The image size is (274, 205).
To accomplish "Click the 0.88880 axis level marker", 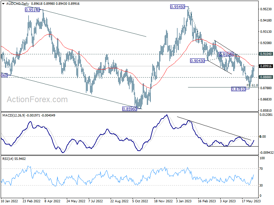I will tap(266, 77).
